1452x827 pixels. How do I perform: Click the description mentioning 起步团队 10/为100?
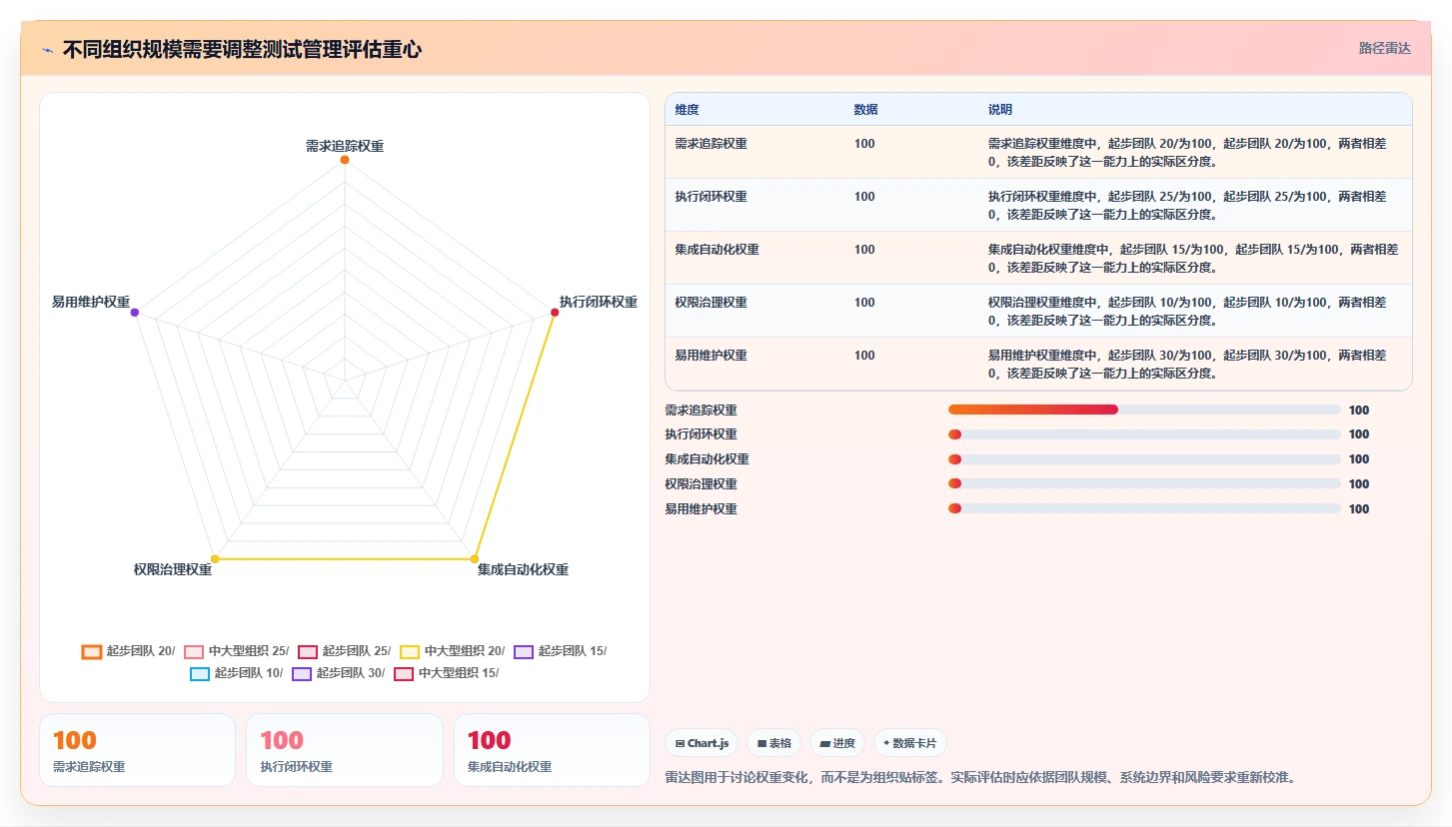(1187, 311)
